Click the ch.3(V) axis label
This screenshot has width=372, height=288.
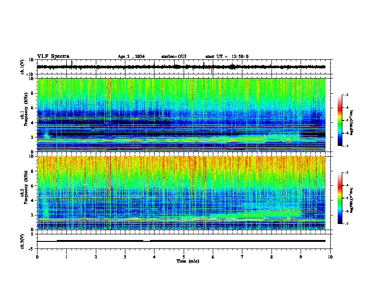[23, 242]
